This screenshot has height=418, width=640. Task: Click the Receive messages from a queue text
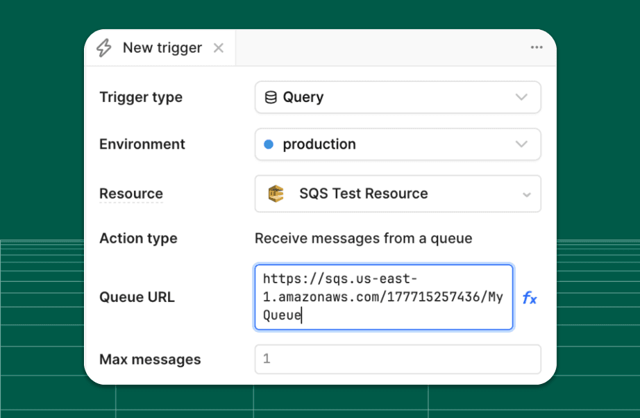[363, 238]
